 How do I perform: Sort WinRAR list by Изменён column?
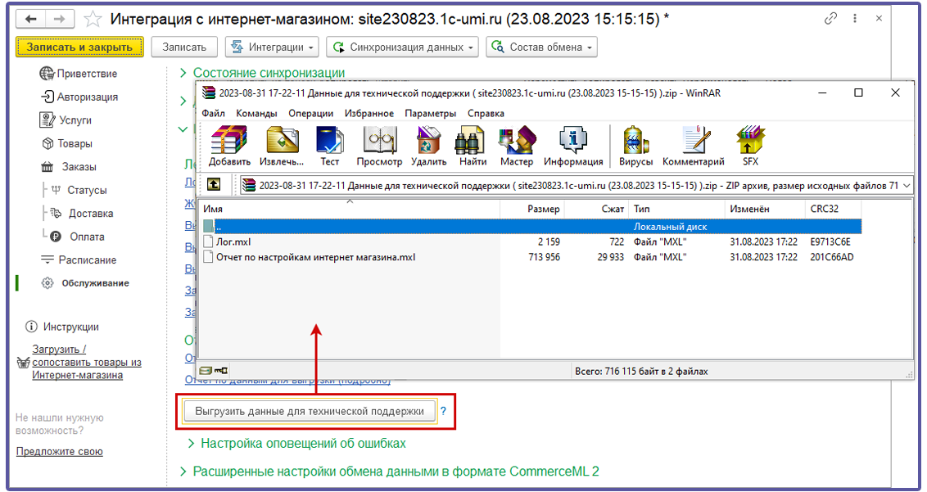(764, 209)
